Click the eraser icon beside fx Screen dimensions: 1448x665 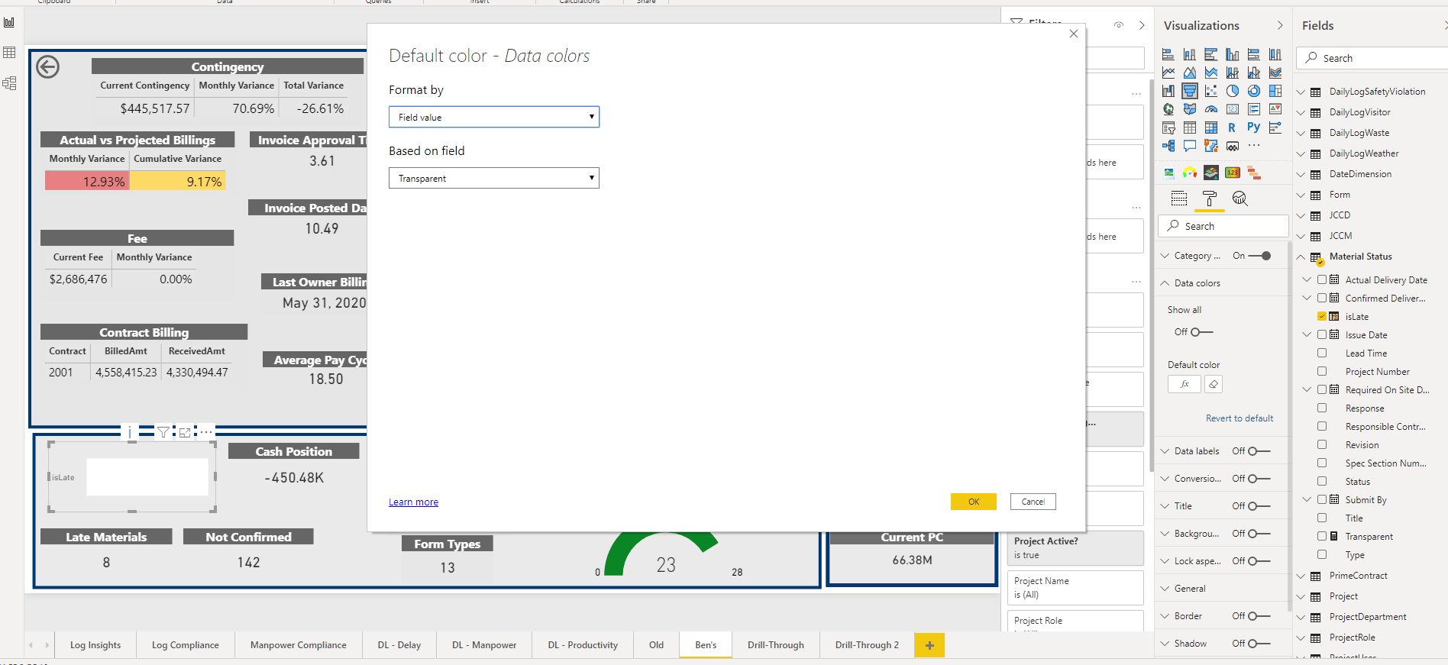pos(1214,384)
